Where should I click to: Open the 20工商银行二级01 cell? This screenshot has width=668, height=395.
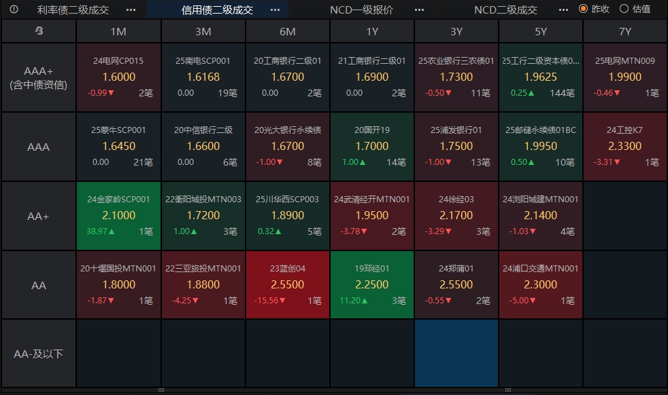tap(288, 77)
